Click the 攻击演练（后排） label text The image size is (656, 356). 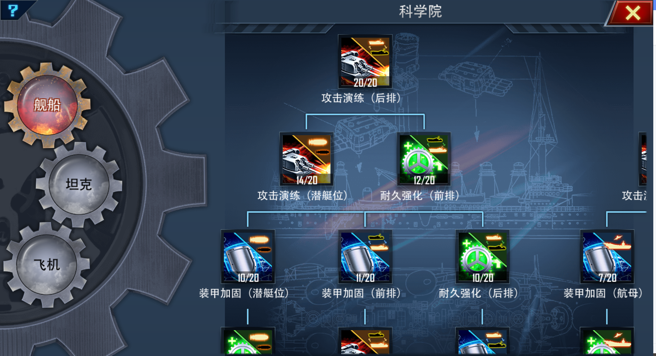[361, 98]
